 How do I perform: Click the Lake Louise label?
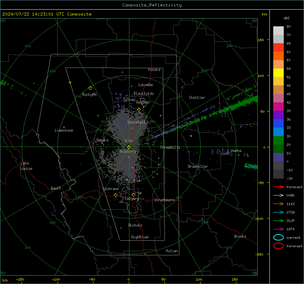(26, 166)
